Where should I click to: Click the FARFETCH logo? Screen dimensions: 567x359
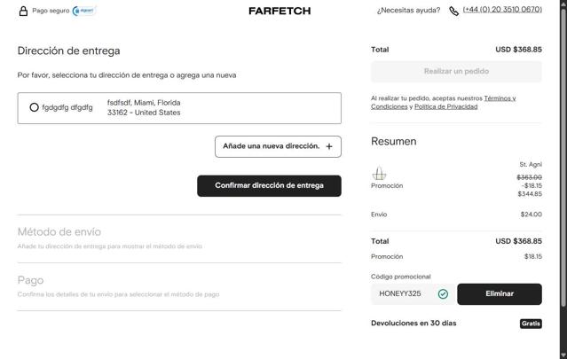(x=280, y=12)
